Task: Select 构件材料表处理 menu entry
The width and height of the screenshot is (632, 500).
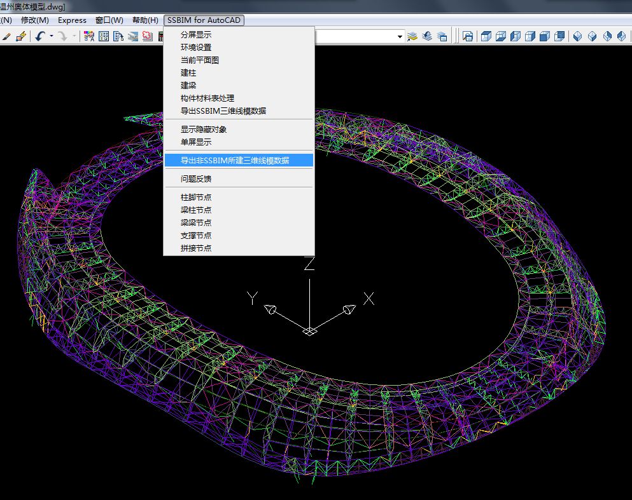Action: point(239,98)
